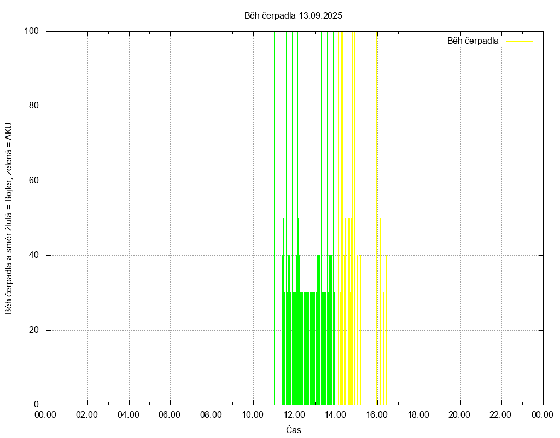Click the x-axis tick label 22:00
The image size is (560, 438).
click(500, 415)
